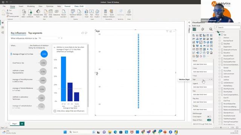Viewport: 241px width, 135px height.
Task: Click back arrow in influencer detail
Action: click(x=55, y=48)
